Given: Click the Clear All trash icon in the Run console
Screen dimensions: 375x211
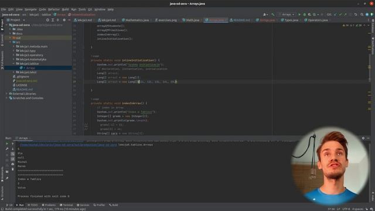Looking at the screenshot, I should pyautogui.click(x=13, y=169).
